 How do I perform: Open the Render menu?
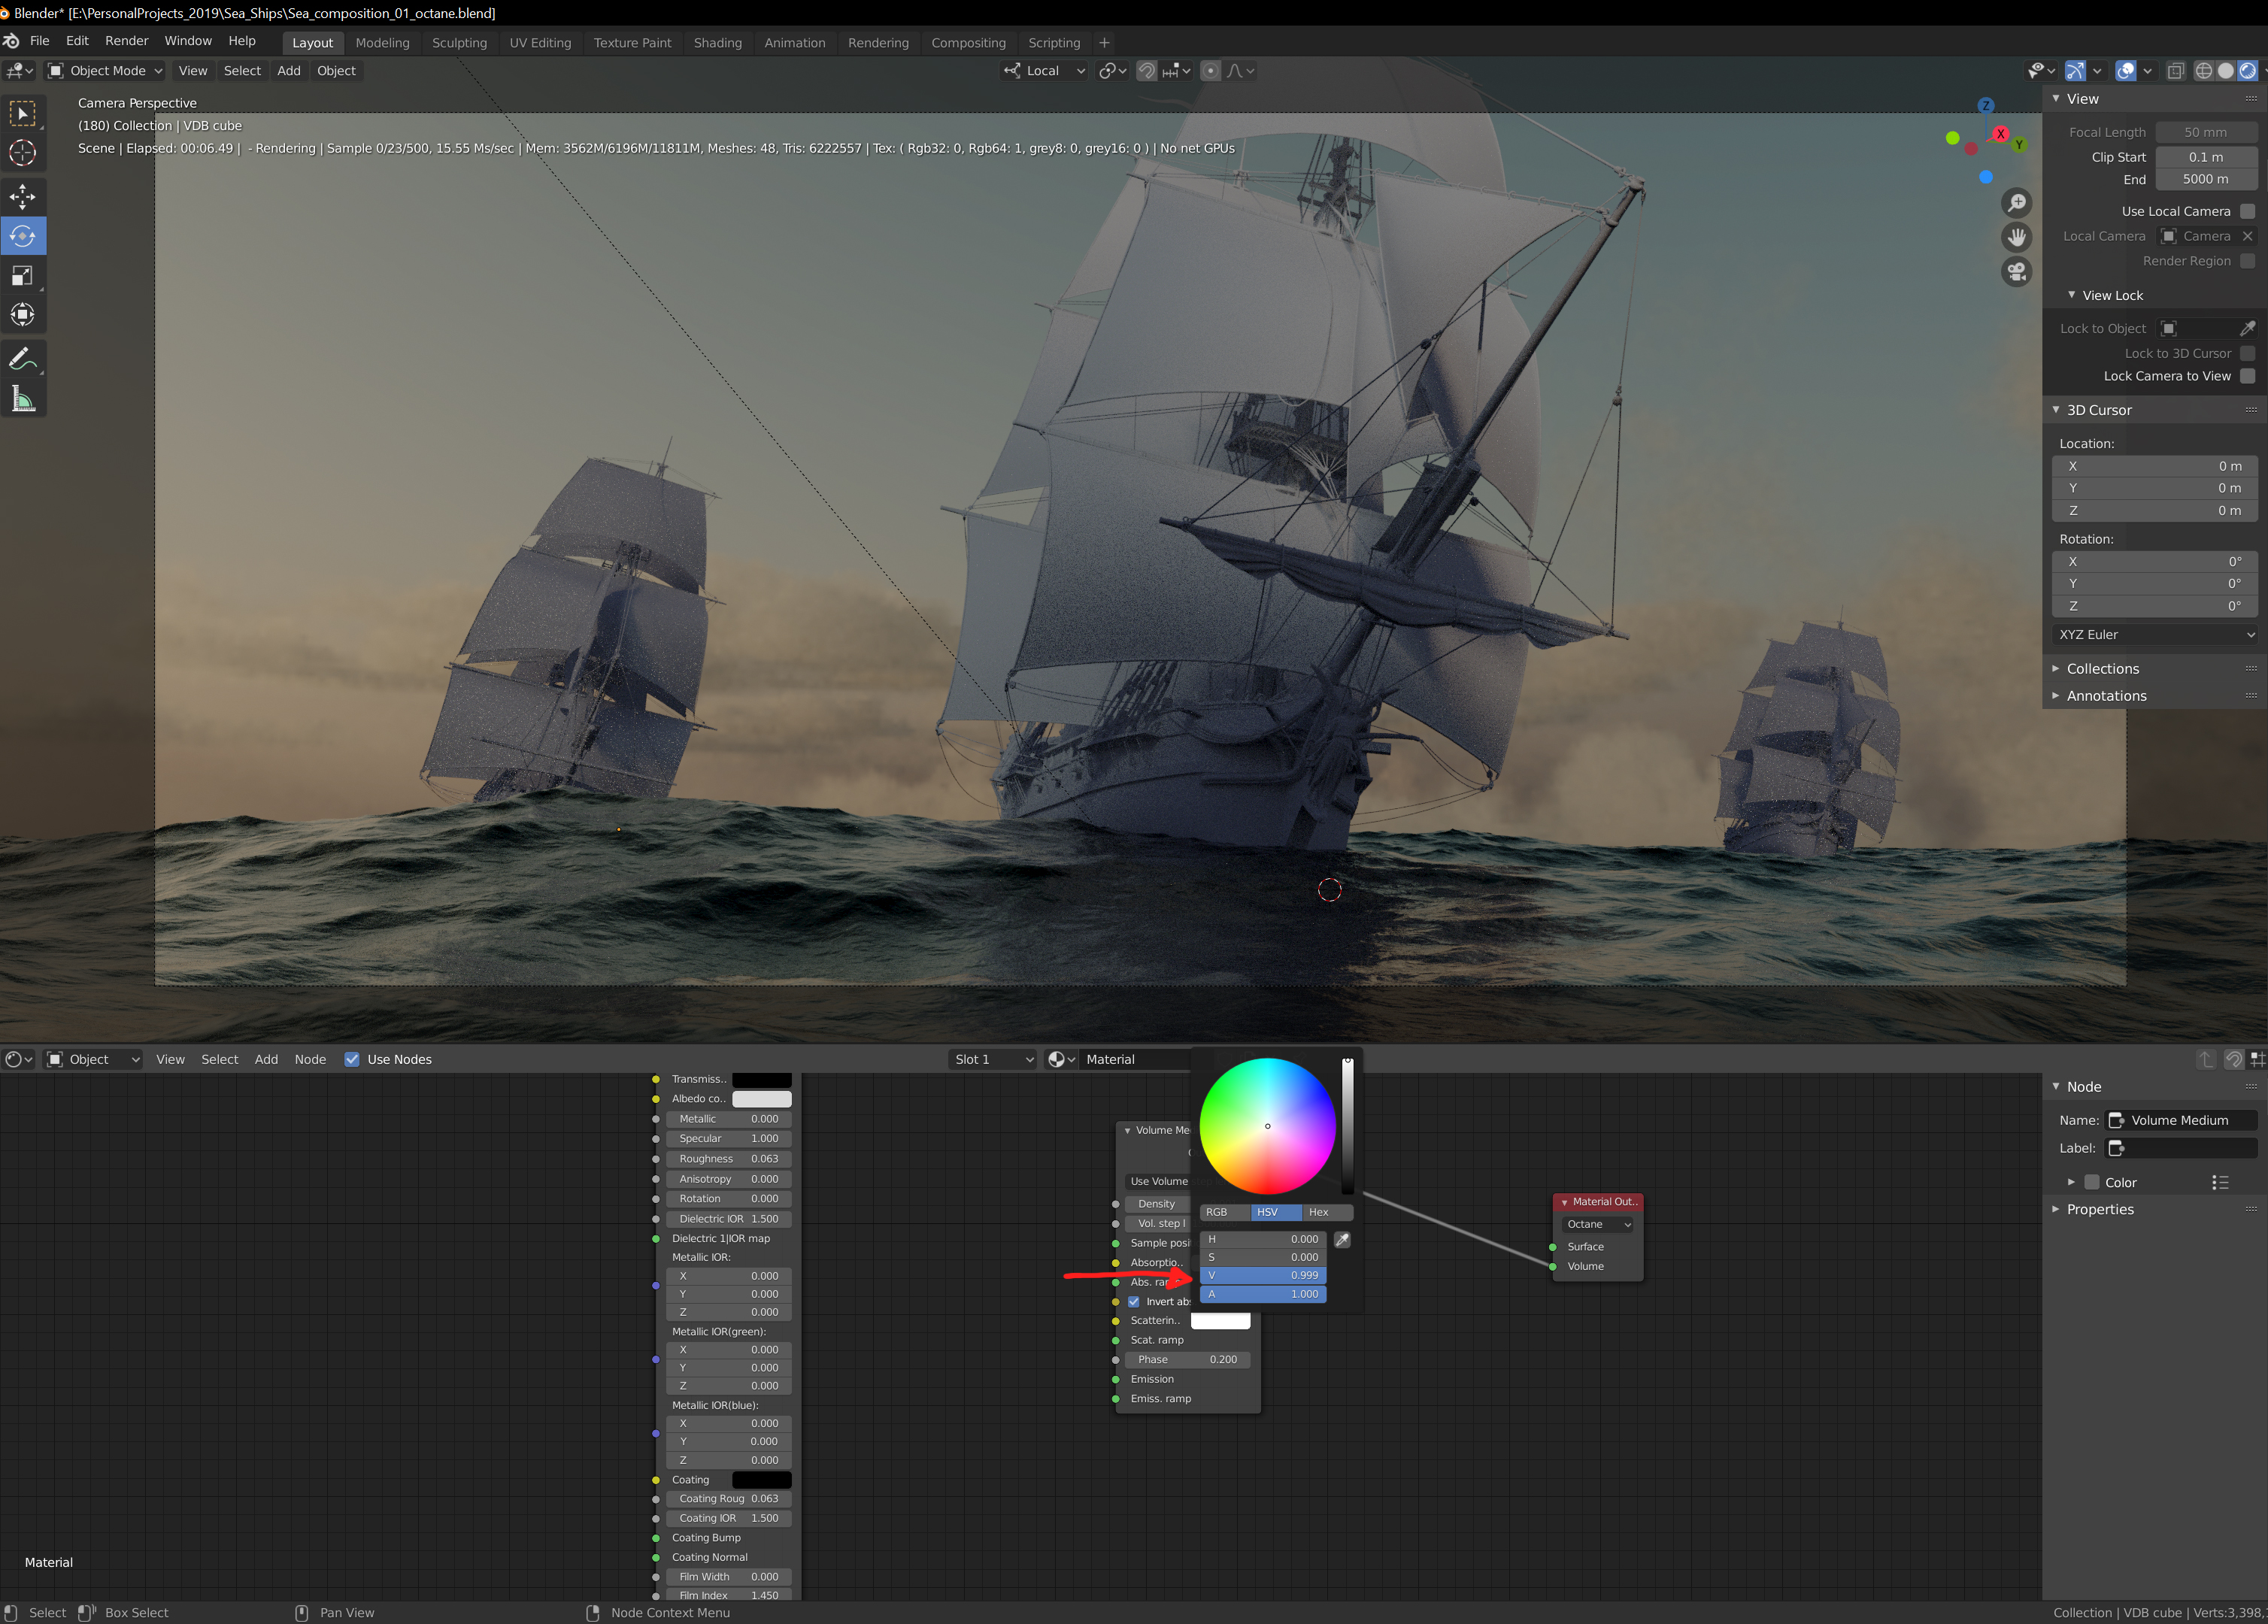(126, 41)
